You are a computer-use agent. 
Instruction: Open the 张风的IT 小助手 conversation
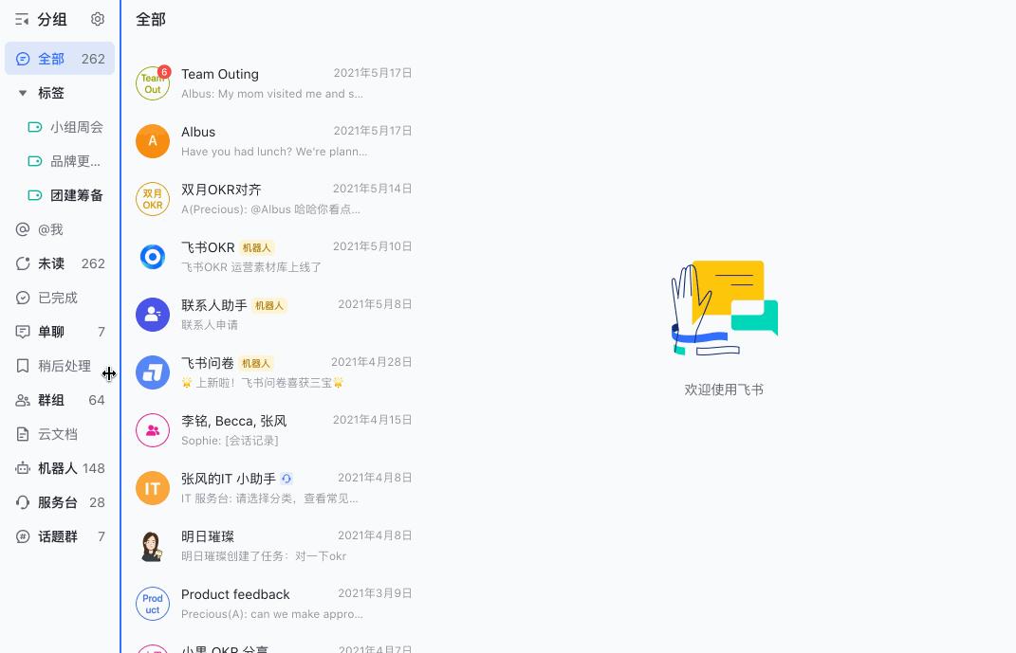(x=273, y=488)
